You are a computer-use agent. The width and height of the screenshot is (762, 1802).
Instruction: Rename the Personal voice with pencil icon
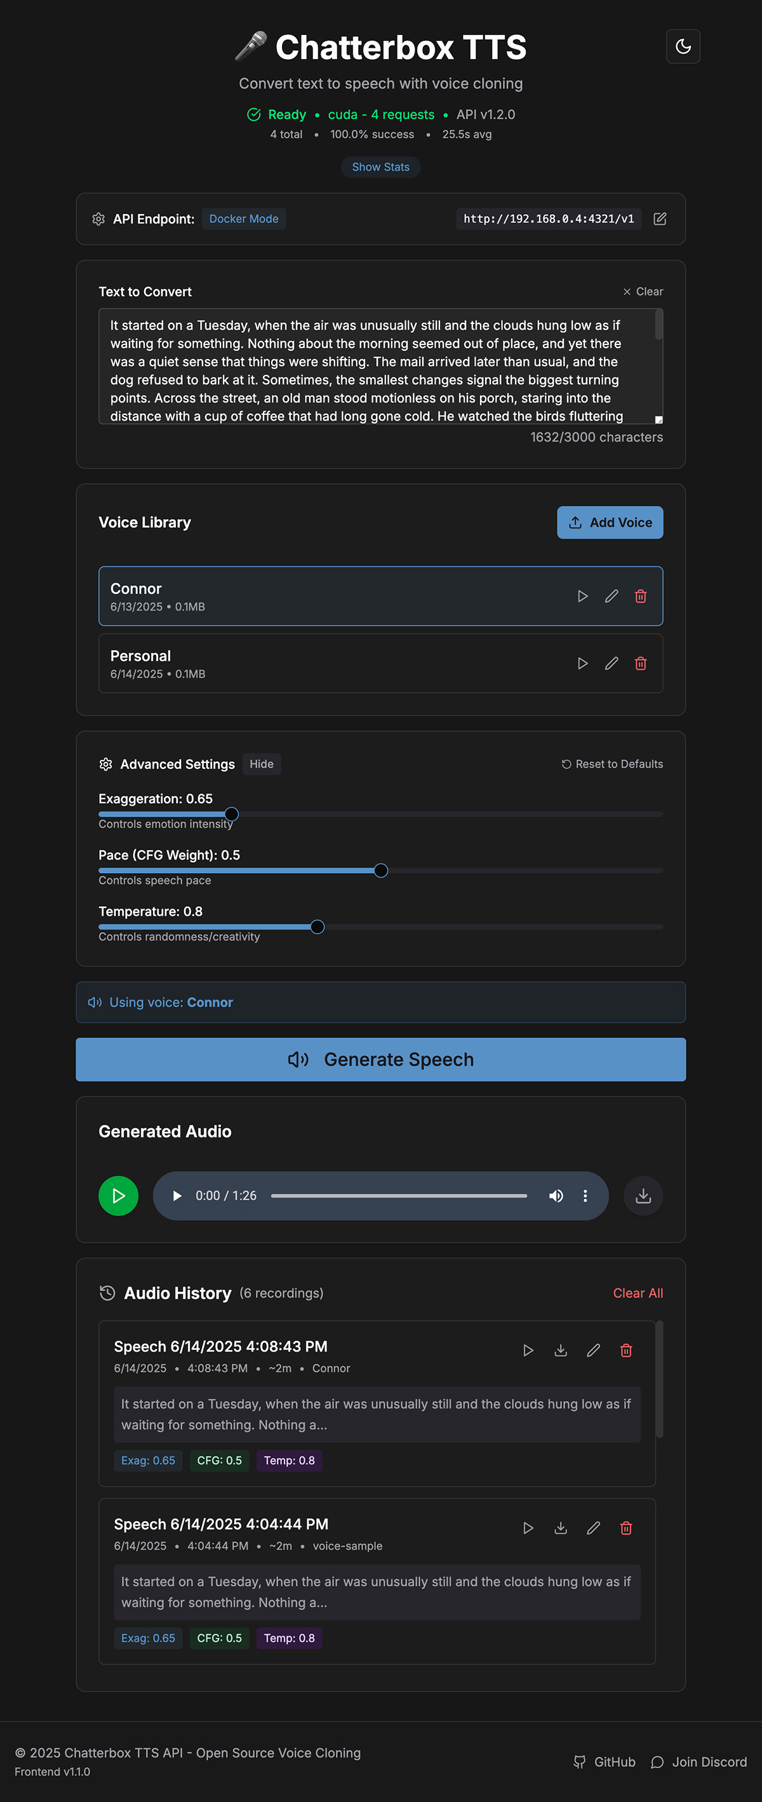[611, 663]
